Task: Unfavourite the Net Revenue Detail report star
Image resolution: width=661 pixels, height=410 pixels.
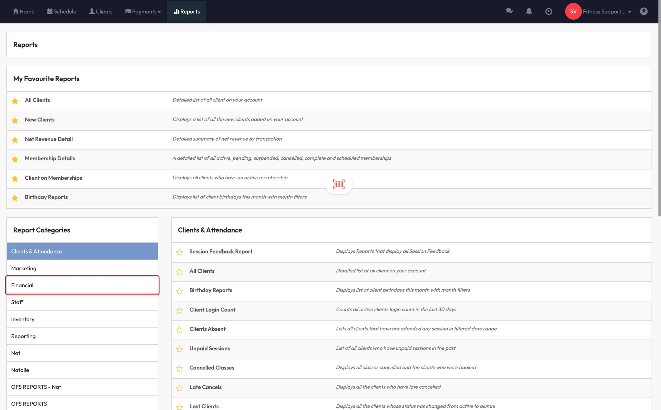Action: pyautogui.click(x=15, y=140)
